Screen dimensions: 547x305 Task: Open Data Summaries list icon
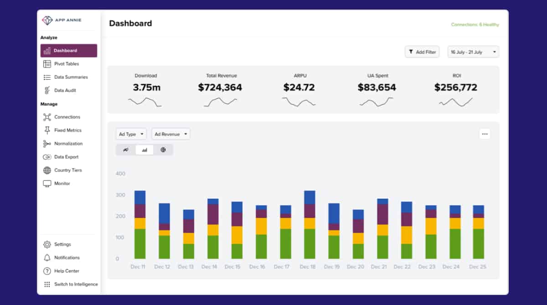click(47, 77)
